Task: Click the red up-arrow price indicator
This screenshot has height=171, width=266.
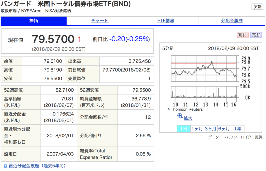Action: coord(79,39)
